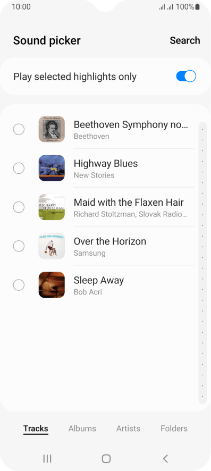The image size is (211, 471).
Task: Tap the Highway Blues album cover
Action: tap(52, 168)
